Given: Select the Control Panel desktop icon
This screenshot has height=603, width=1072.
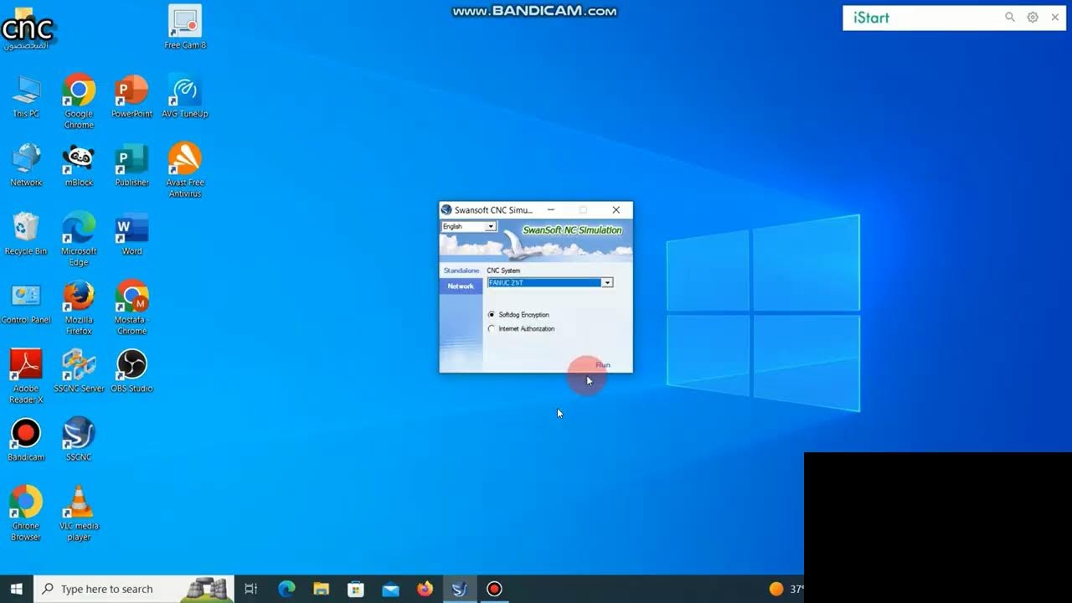Looking at the screenshot, I should pos(26,301).
